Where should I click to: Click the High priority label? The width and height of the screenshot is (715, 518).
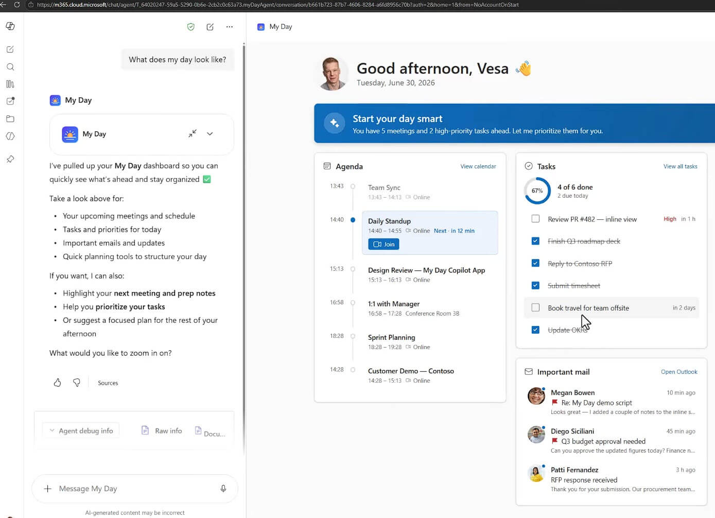point(670,219)
